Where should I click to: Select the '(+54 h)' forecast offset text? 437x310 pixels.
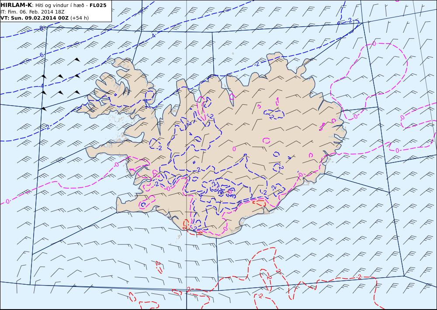[x=80, y=18]
